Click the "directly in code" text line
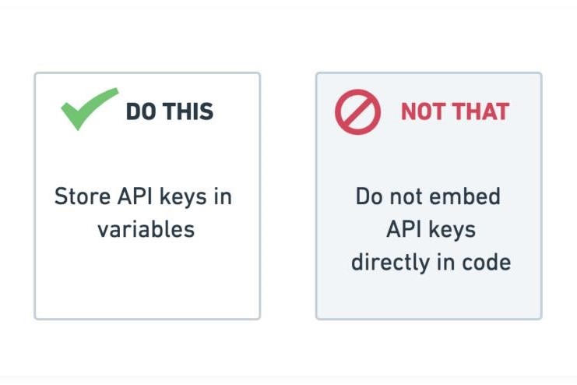 (x=431, y=263)
